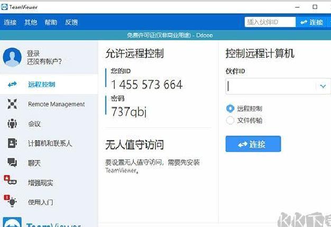
Task: Click the 会议 meeting people icon
Action: coord(12,123)
